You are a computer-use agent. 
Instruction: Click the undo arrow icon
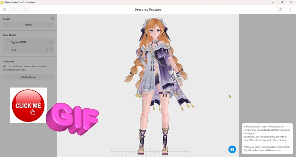pyautogui.click(x=15, y=9)
